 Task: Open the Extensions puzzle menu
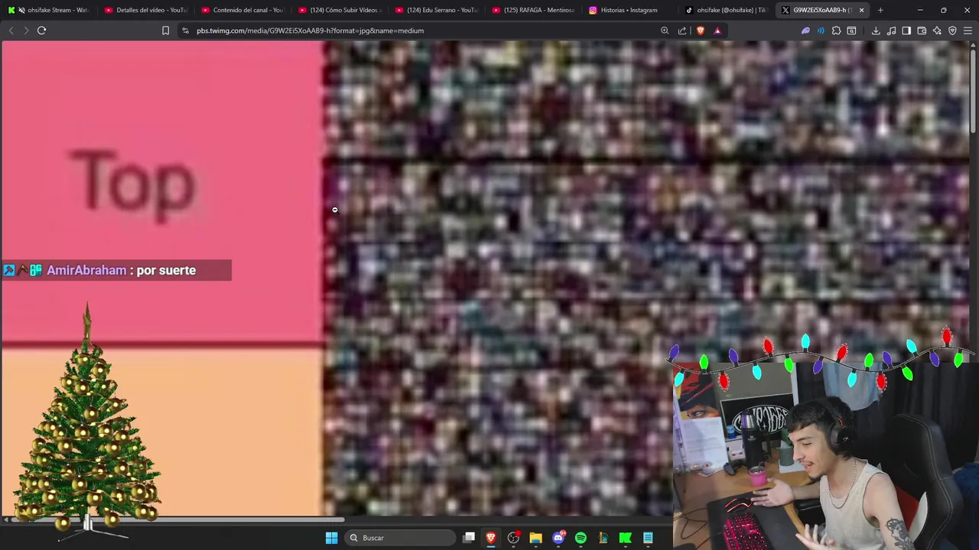coord(836,31)
